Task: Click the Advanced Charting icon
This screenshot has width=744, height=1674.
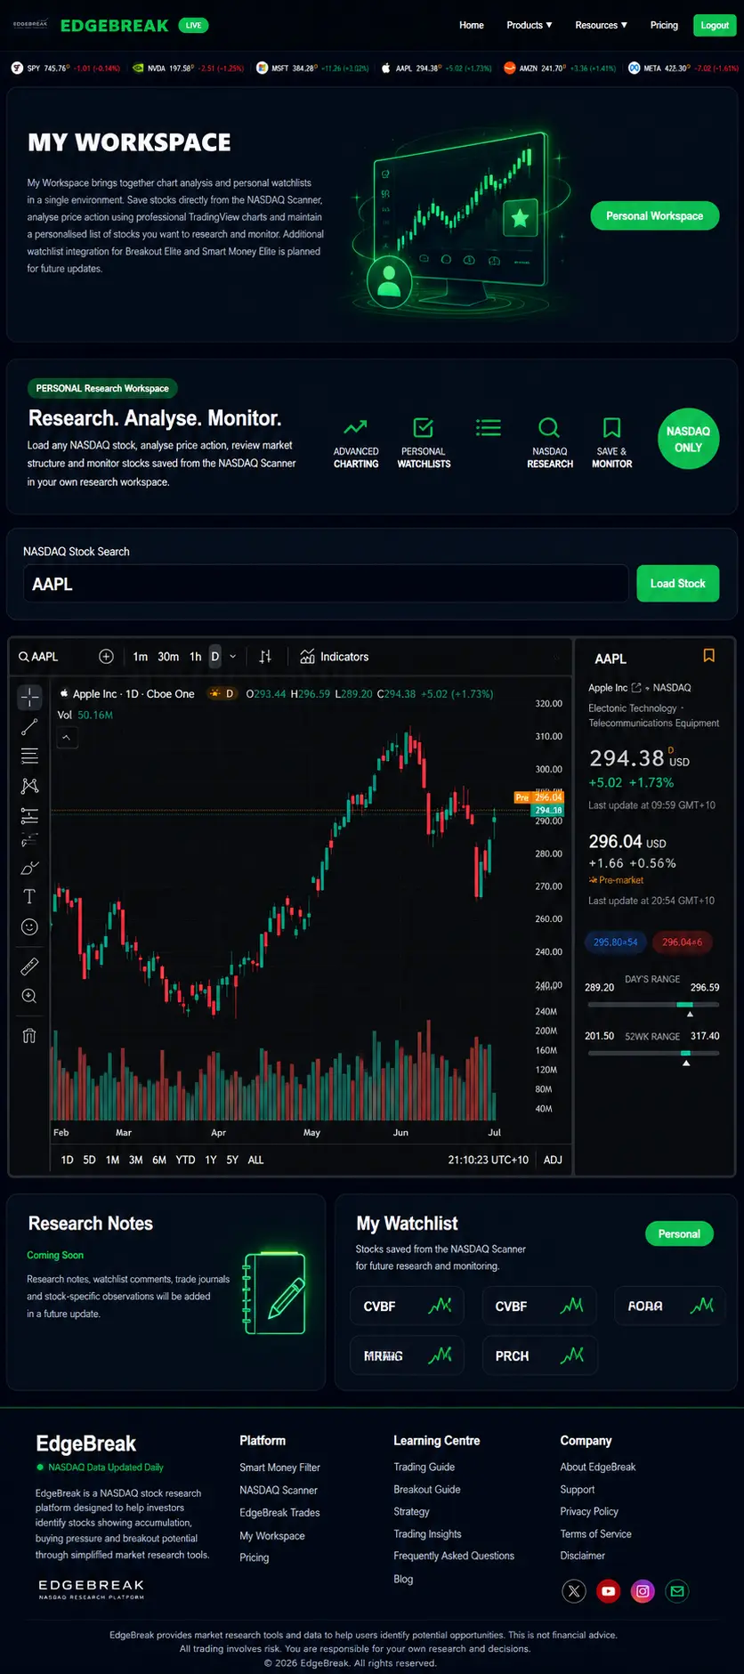Action: tap(356, 427)
